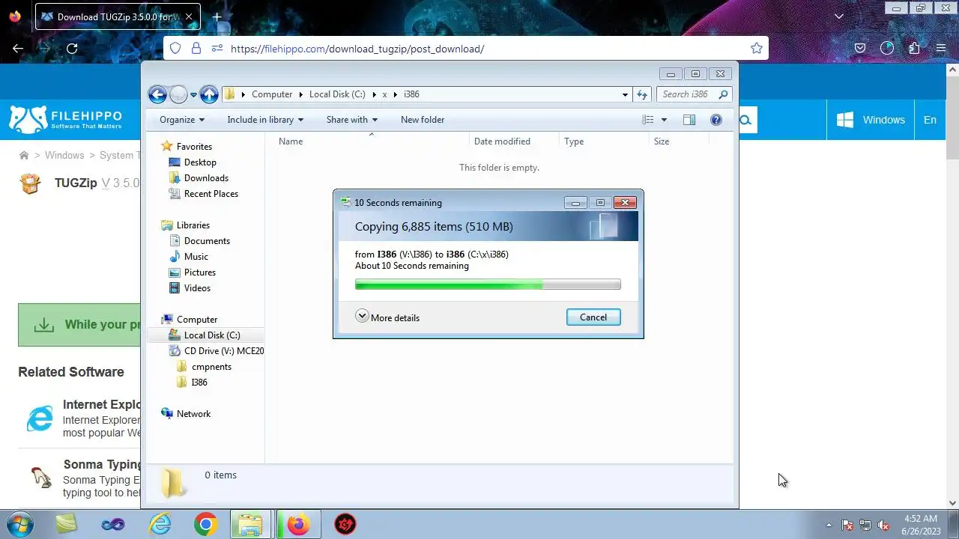This screenshot has width=959, height=539.
Task: Click the Local Disk (C:) breadcrumb in the address bar
Action: 337,94
